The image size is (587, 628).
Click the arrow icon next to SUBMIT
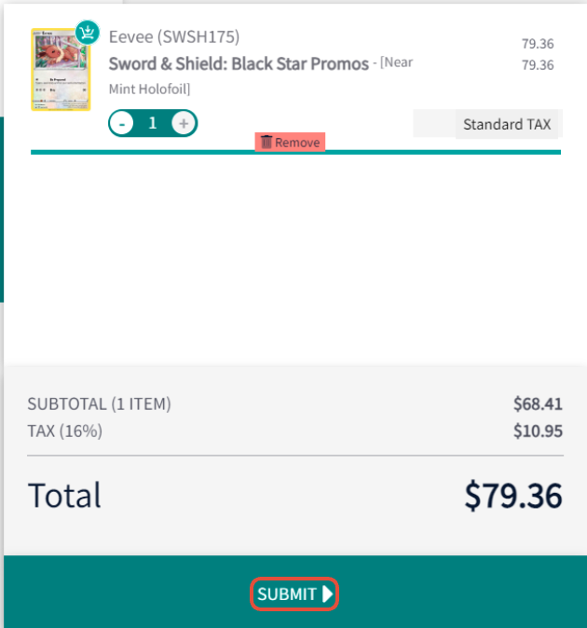(x=328, y=594)
